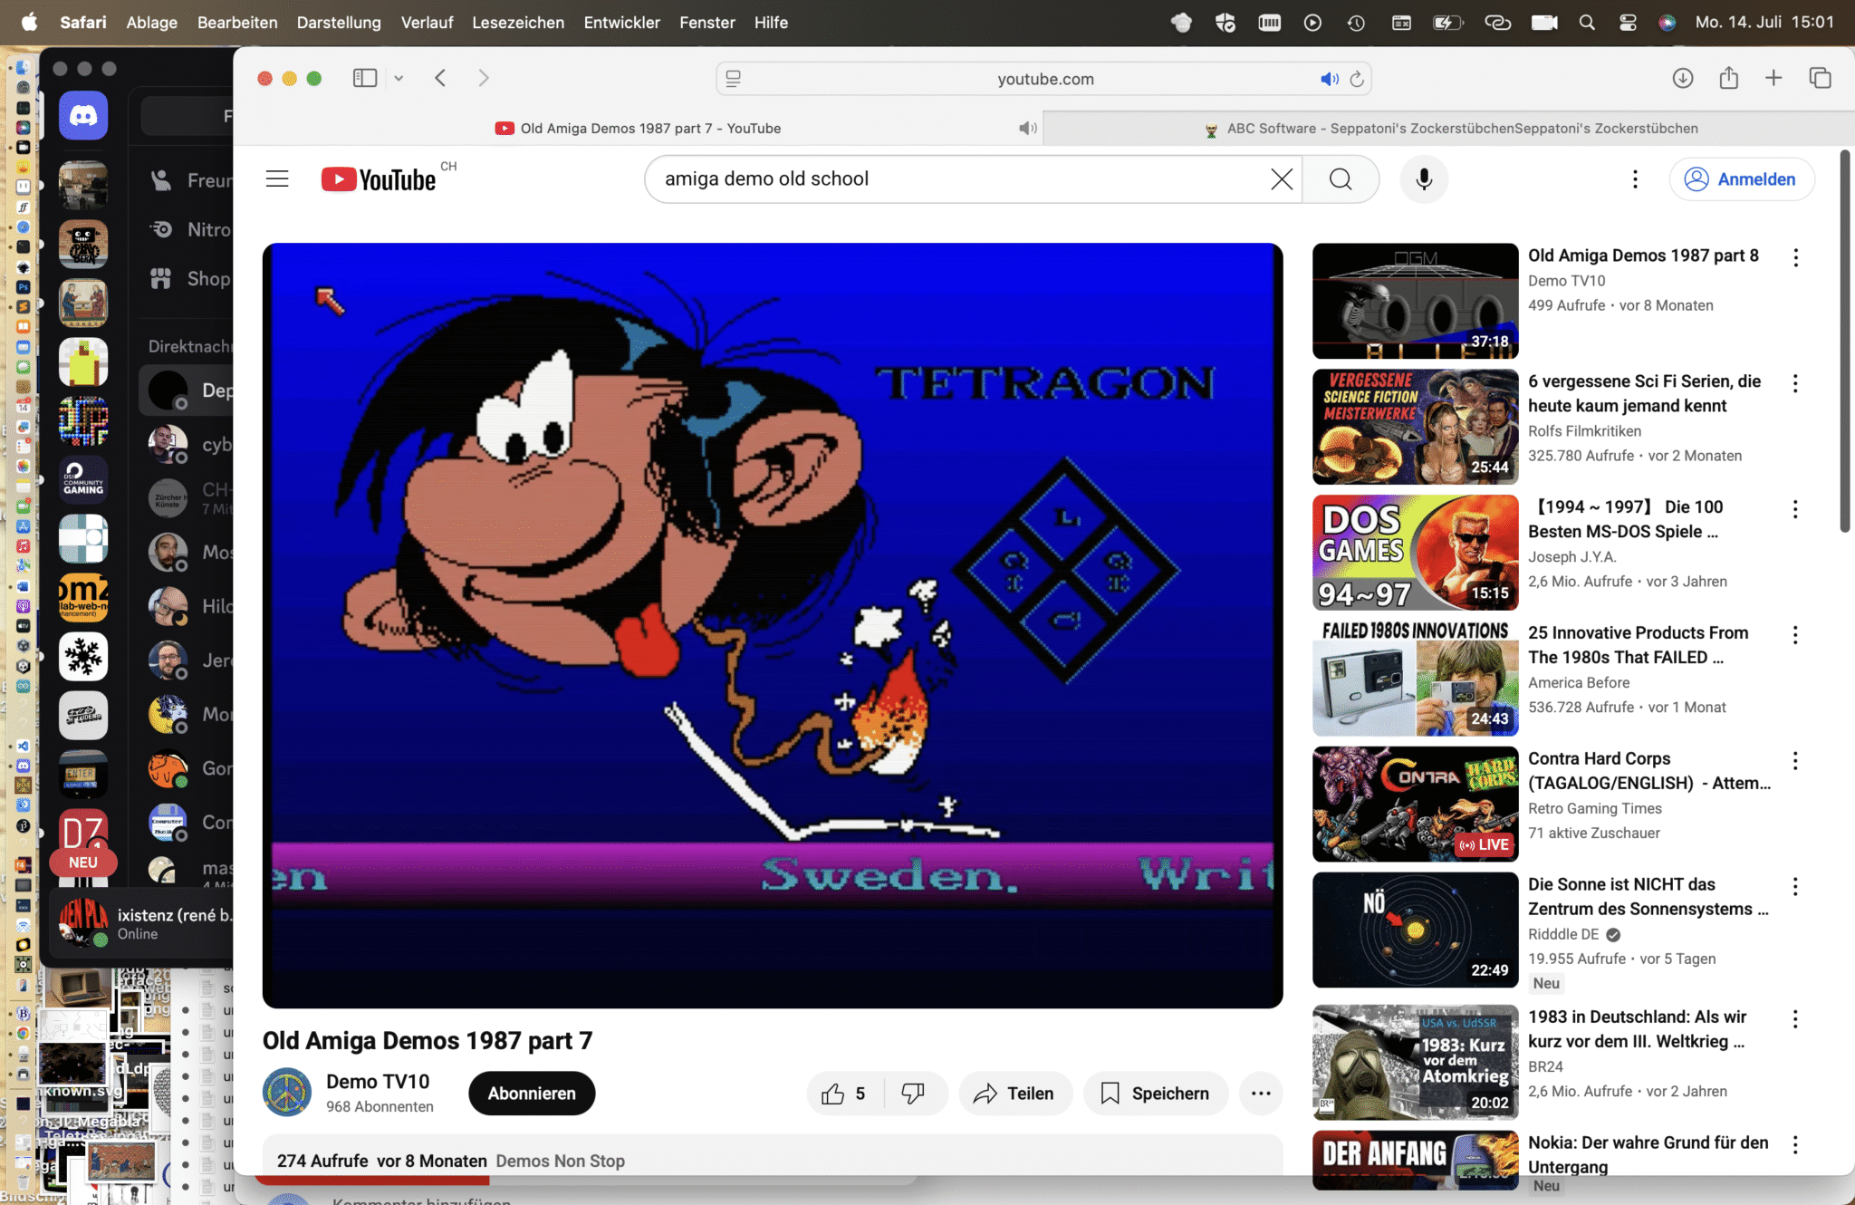Expand the sidebar dropdown chevron
This screenshot has height=1205, width=1855.
399,79
